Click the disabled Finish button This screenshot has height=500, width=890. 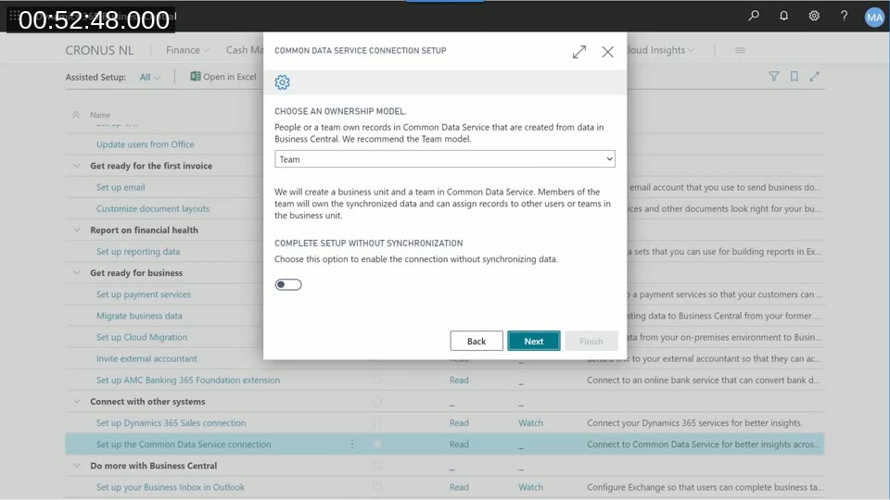[591, 341]
